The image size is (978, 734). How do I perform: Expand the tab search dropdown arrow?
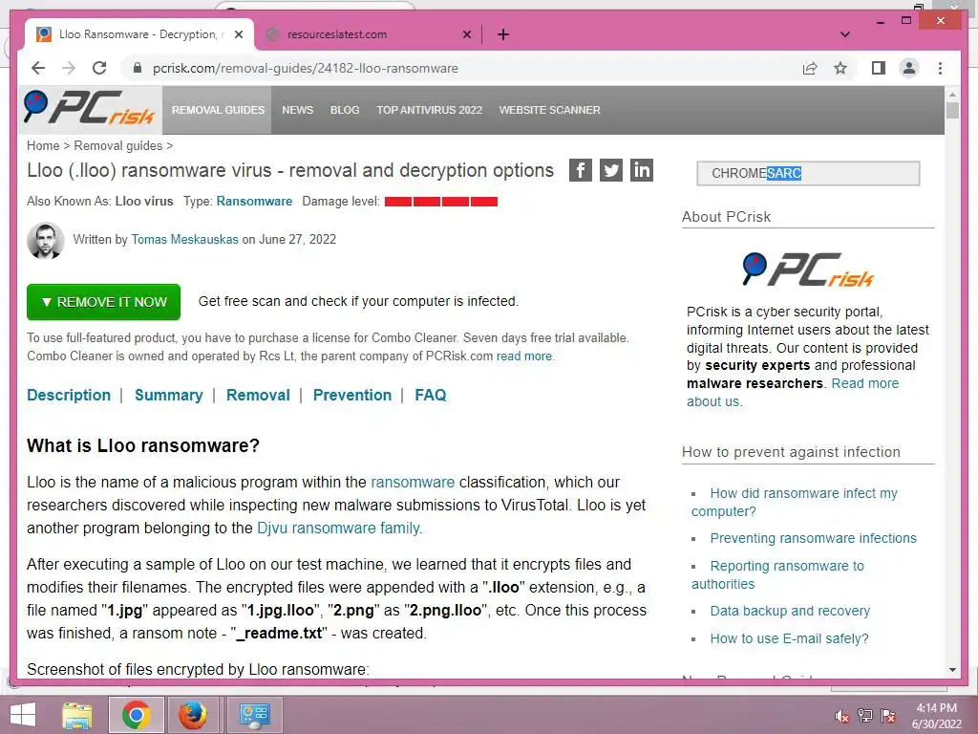[x=845, y=34]
